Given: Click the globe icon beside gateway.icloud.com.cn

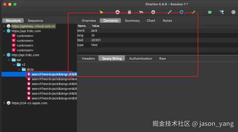Looking at the screenshot, I should click(9, 26).
